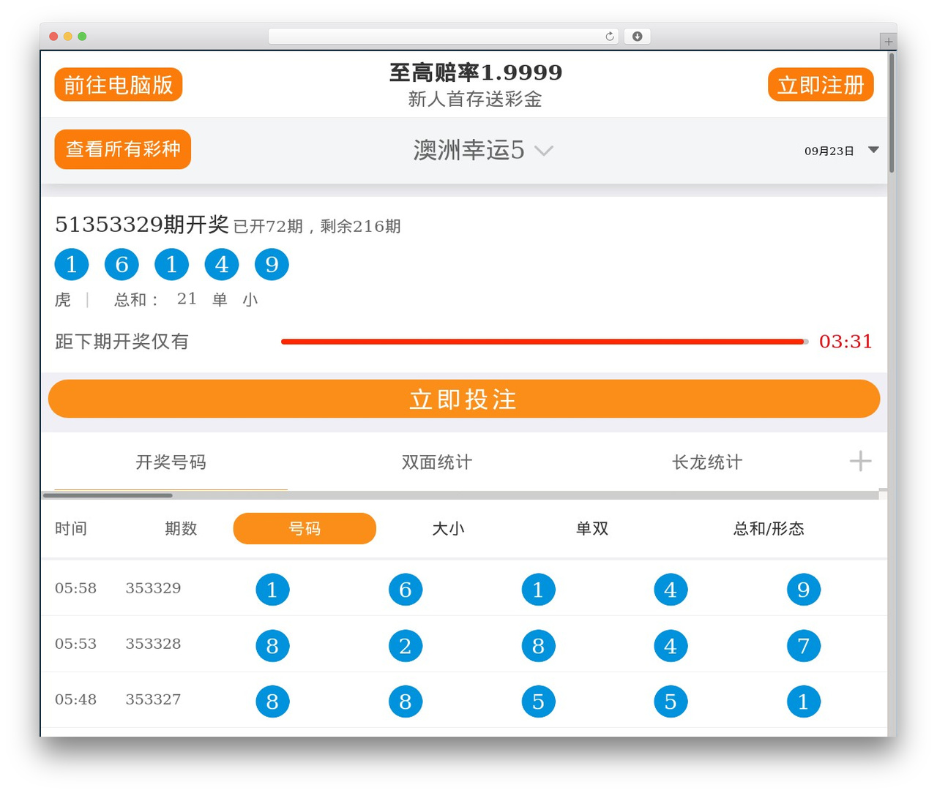Open a new browser tab with plus

click(889, 42)
